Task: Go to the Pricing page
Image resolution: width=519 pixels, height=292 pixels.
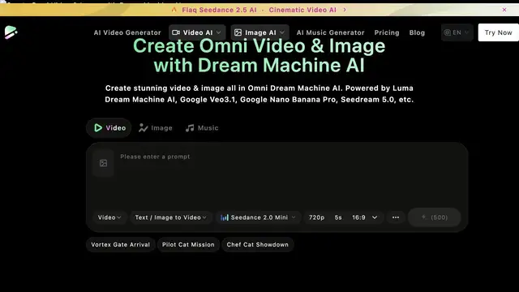Action: tap(387, 32)
